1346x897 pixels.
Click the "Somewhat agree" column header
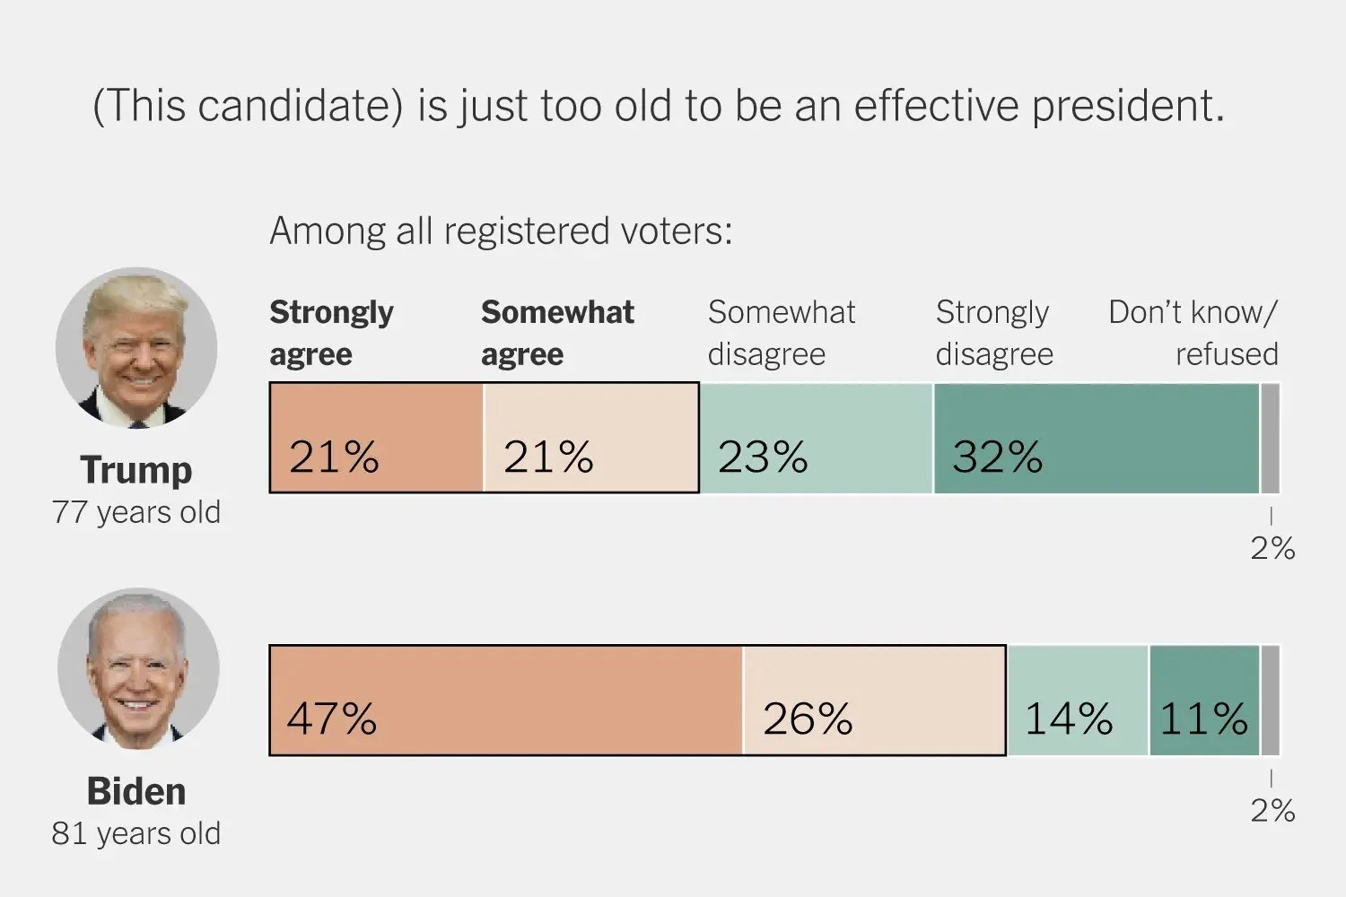pos(557,333)
